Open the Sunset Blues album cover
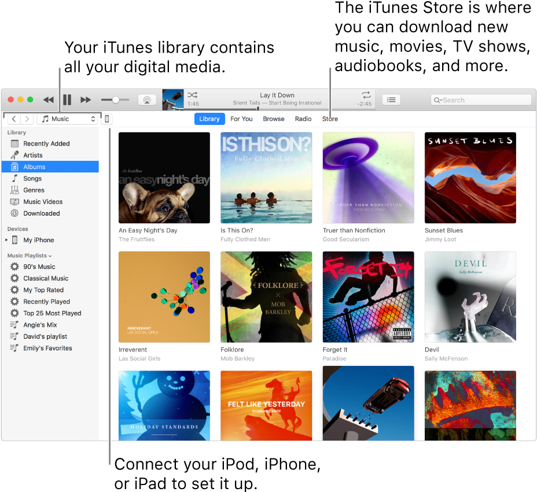Screen dimensions: 537x492 [470, 177]
